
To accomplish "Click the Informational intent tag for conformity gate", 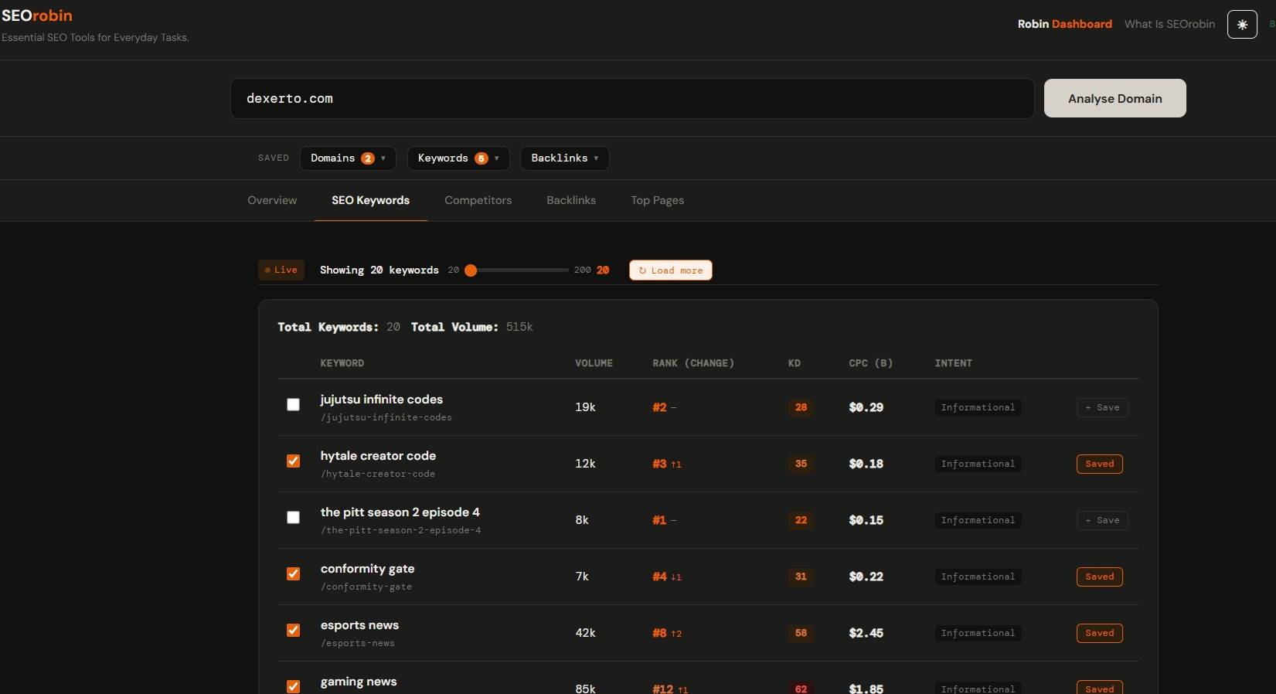I will point(978,577).
